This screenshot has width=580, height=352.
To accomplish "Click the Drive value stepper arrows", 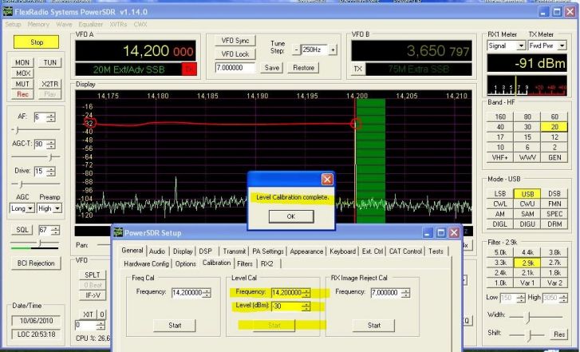I will pos(52,172).
